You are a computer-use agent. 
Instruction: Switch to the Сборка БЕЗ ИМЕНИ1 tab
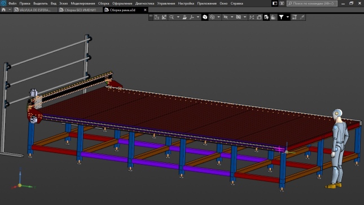80,10
